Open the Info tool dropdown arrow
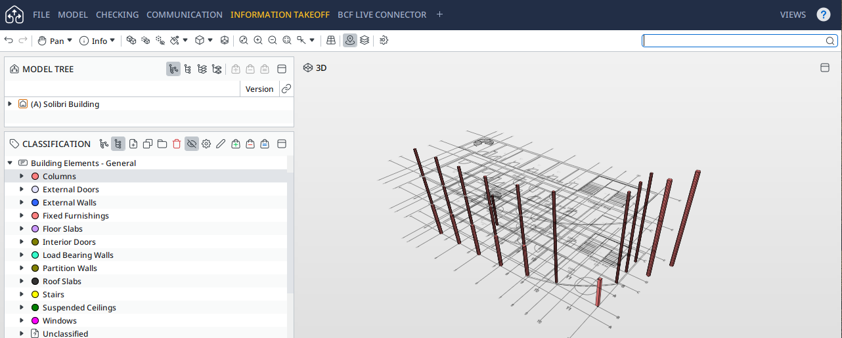Viewport: 842px width, 338px height. [x=112, y=41]
